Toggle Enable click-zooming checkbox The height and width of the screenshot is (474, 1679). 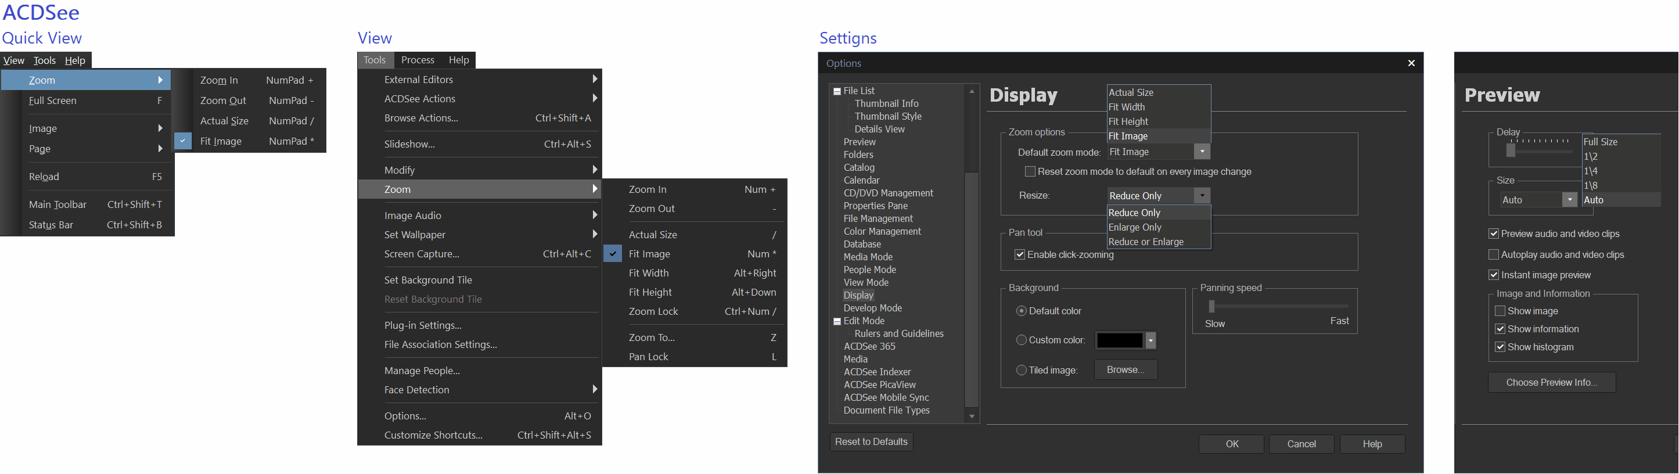point(1020,255)
